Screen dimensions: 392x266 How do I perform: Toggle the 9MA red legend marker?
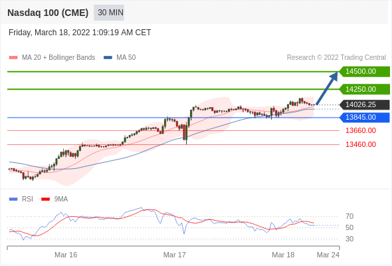45,199
